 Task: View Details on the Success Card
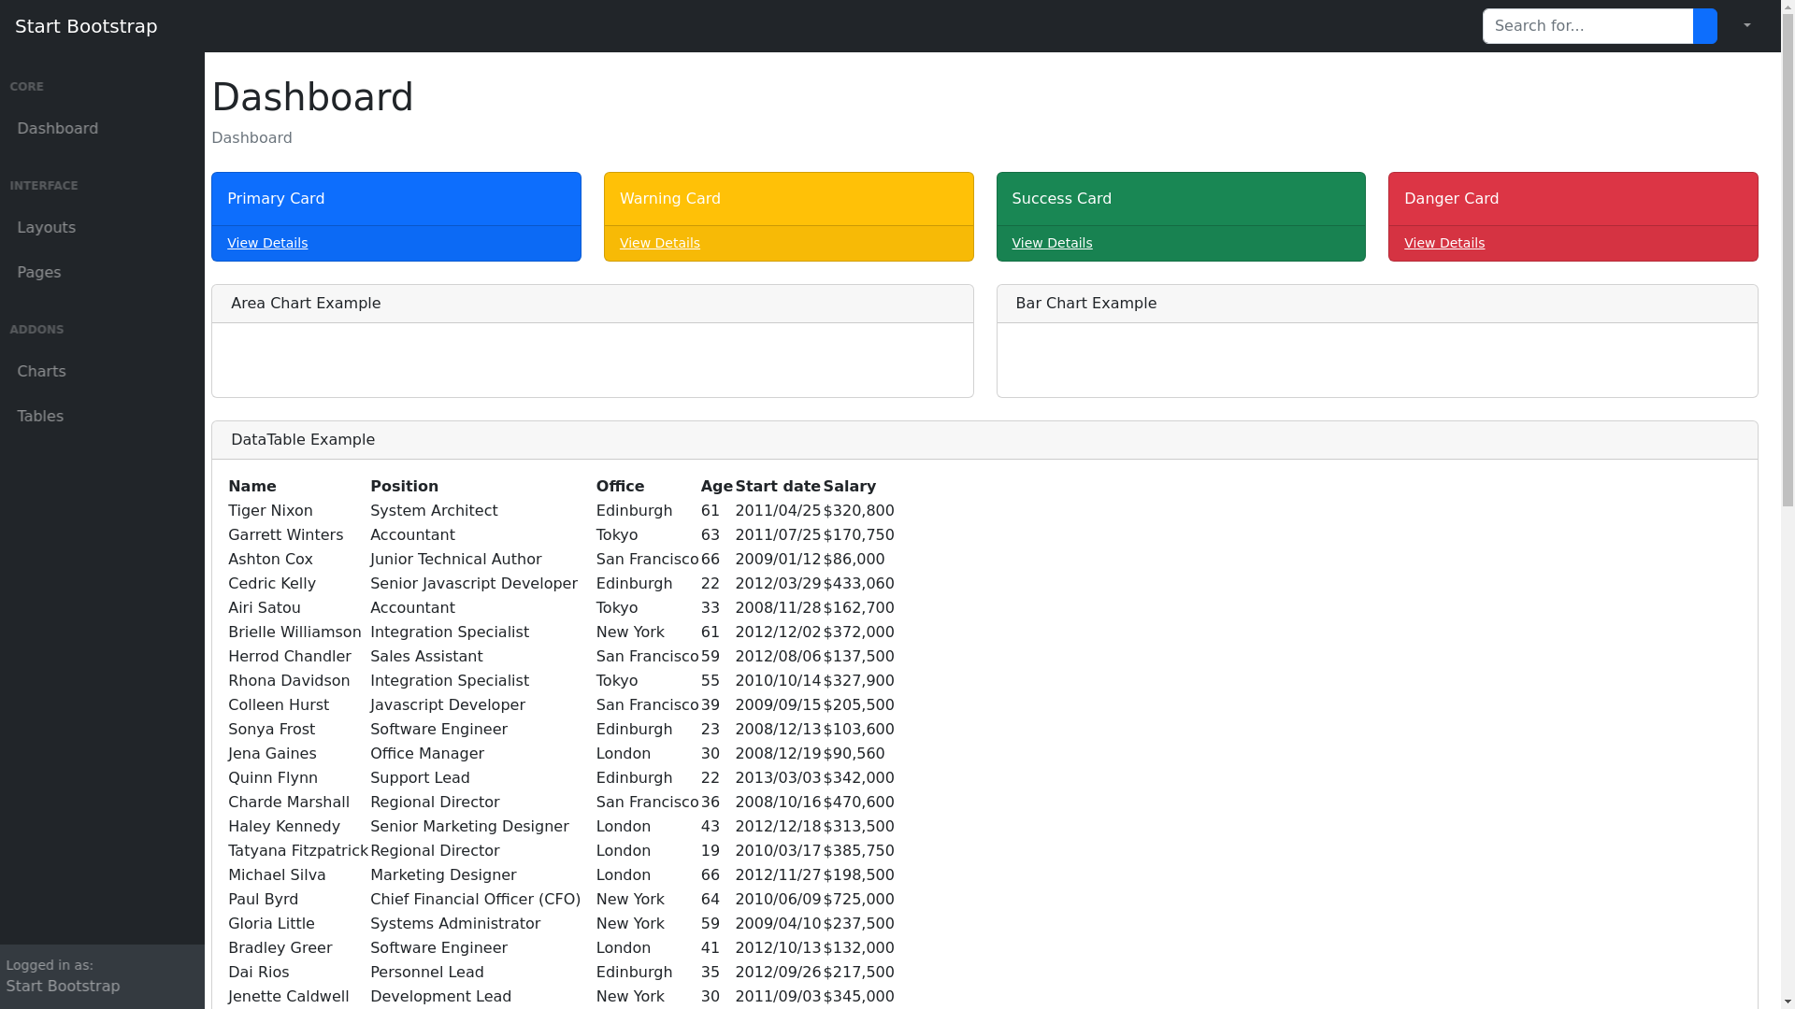(1052, 243)
